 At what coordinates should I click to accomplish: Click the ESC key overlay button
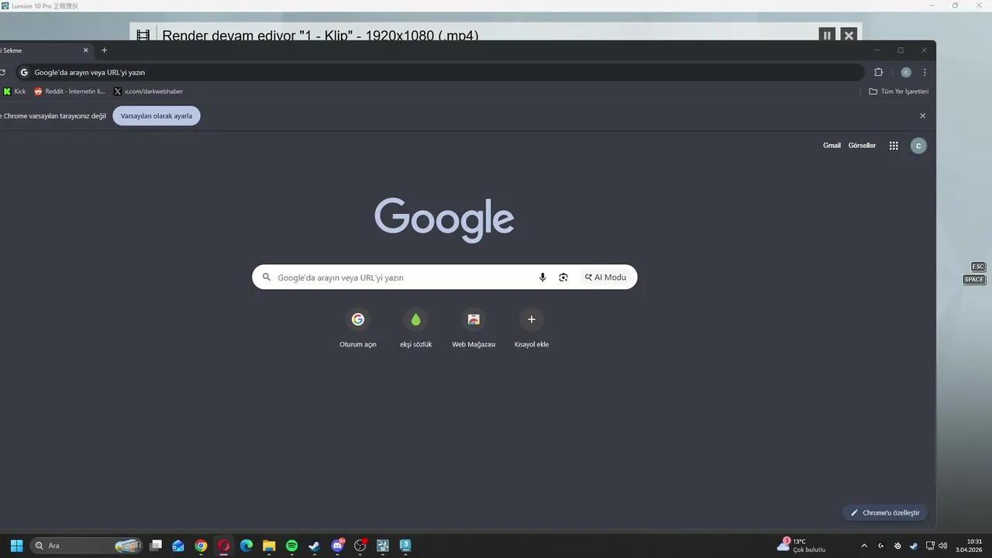(978, 267)
